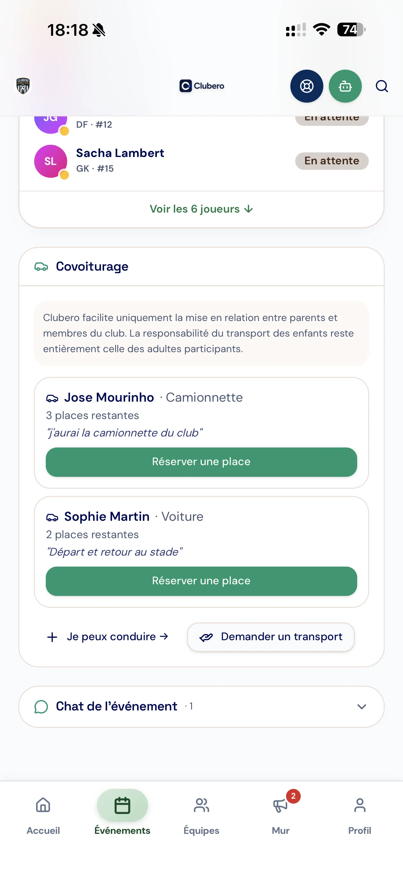
Task: Expand the Chat de l'événement chevron
Action: (x=361, y=707)
